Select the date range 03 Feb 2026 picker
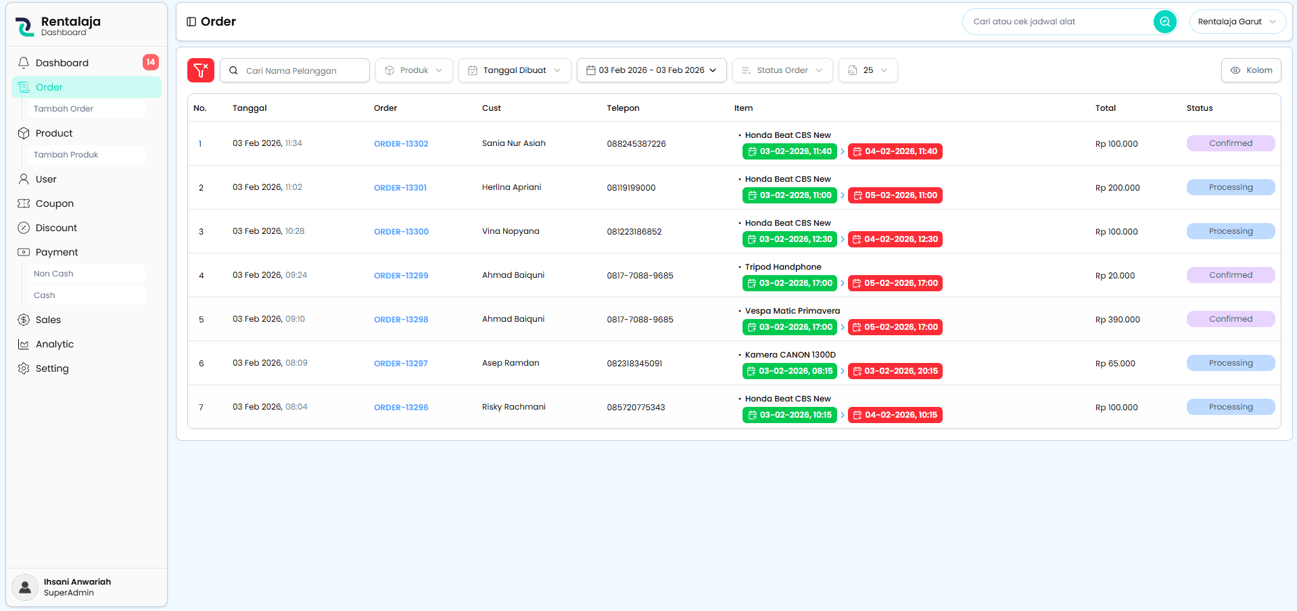 click(651, 70)
